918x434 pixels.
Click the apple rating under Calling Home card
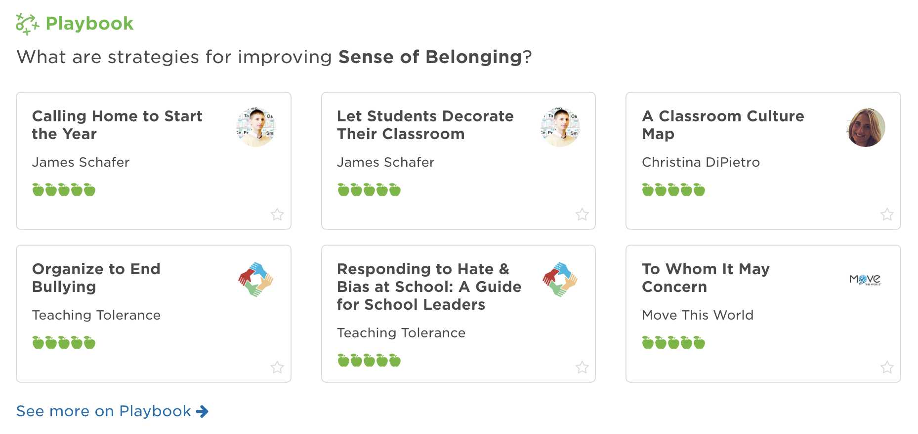(x=63, y=189)
